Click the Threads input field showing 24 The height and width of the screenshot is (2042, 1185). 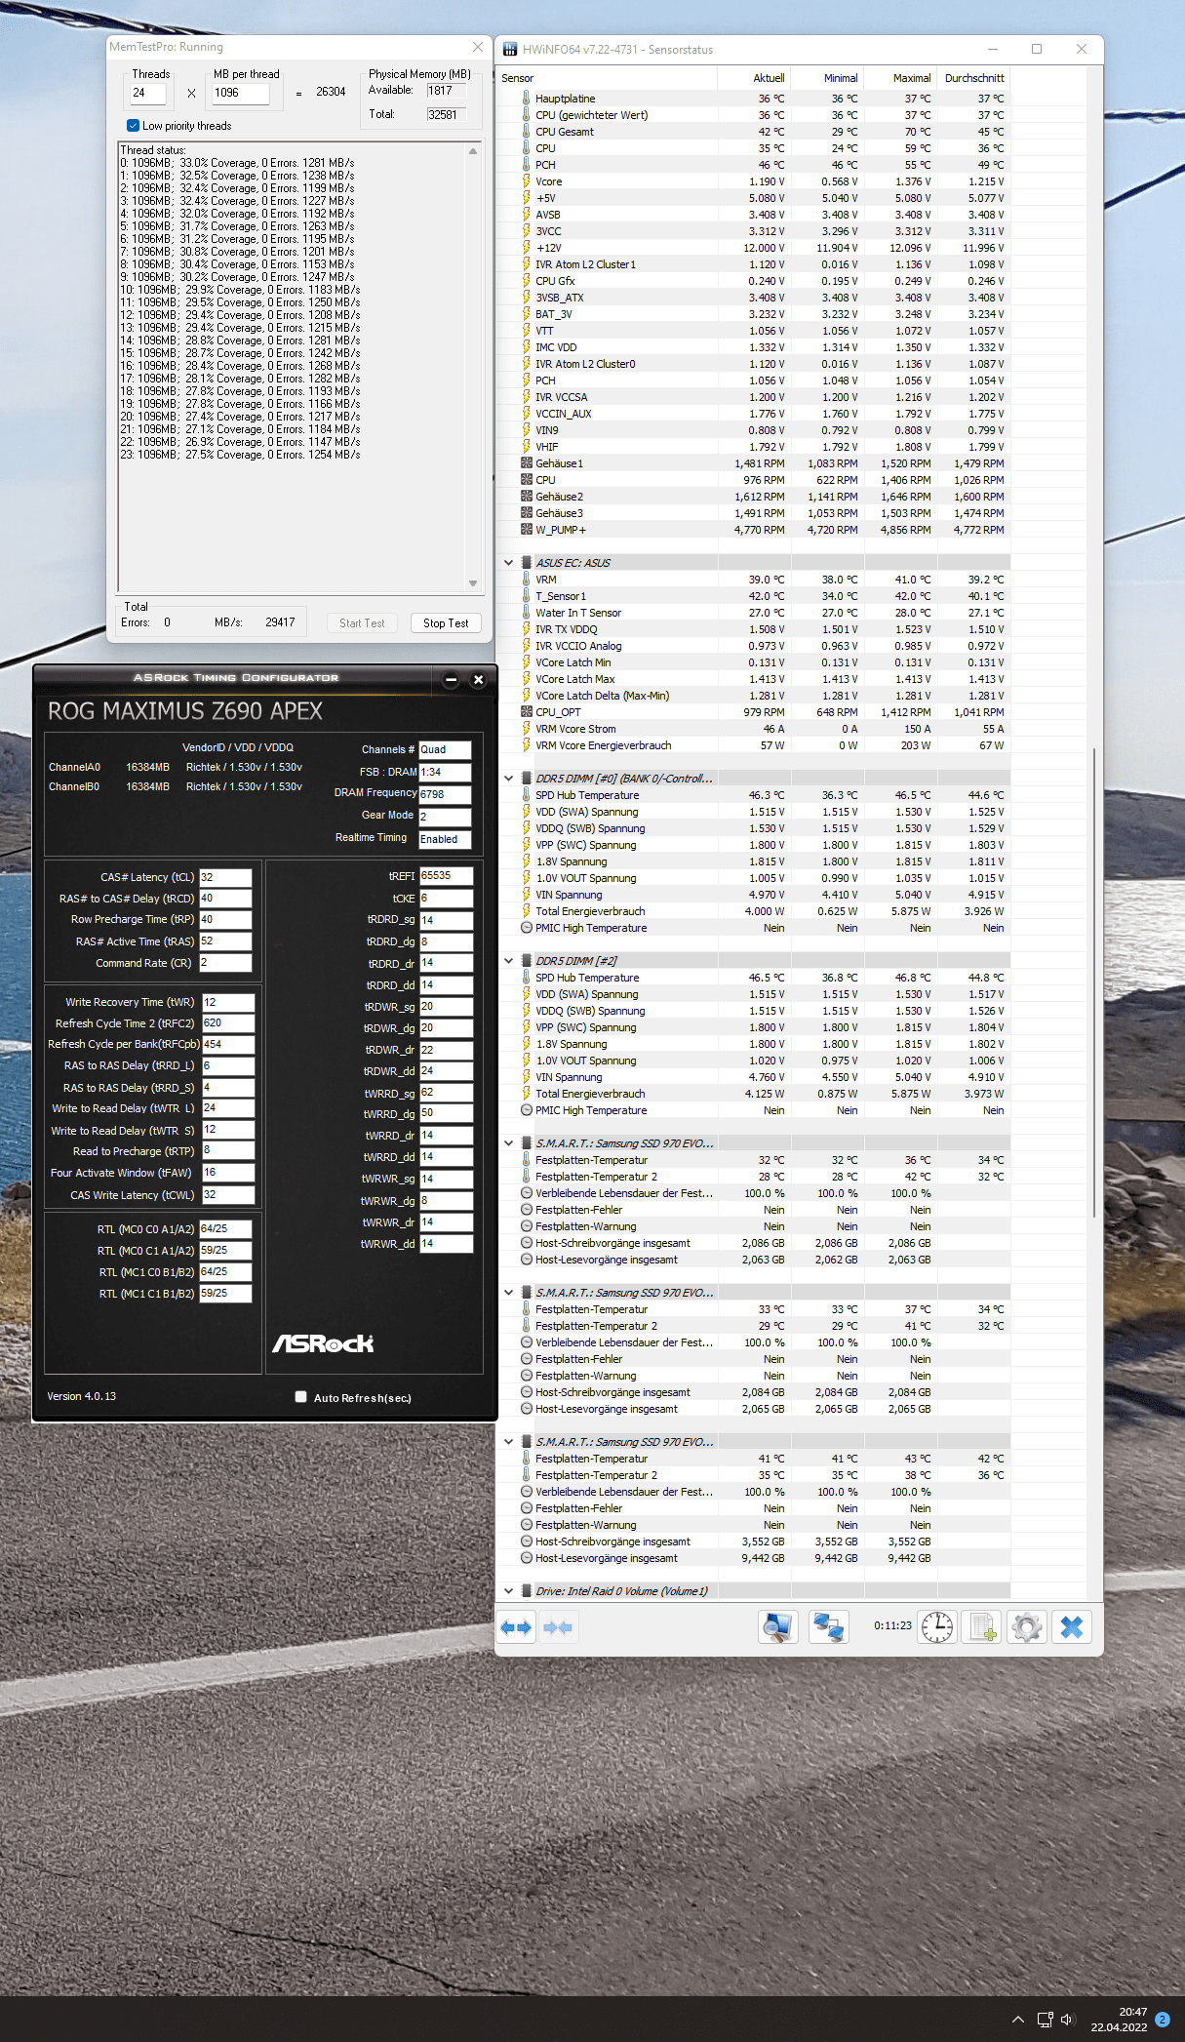(x=148, y=94)
